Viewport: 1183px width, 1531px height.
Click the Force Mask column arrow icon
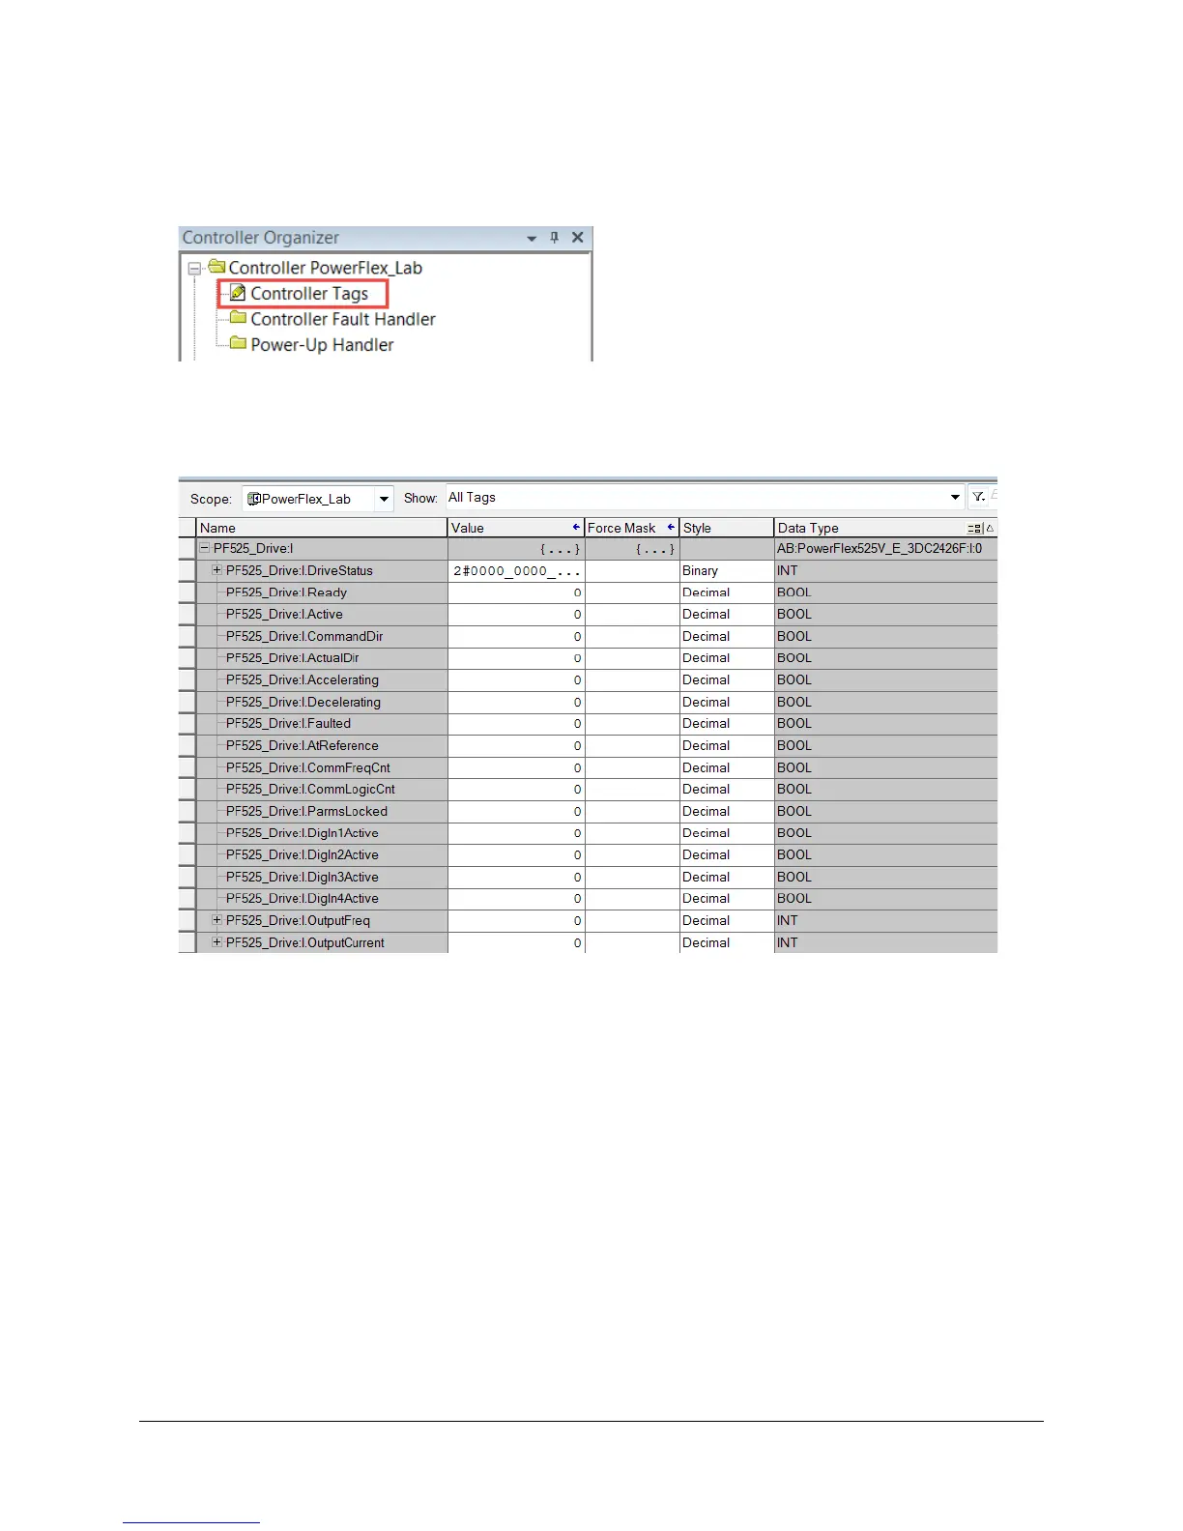click(671, 528)
